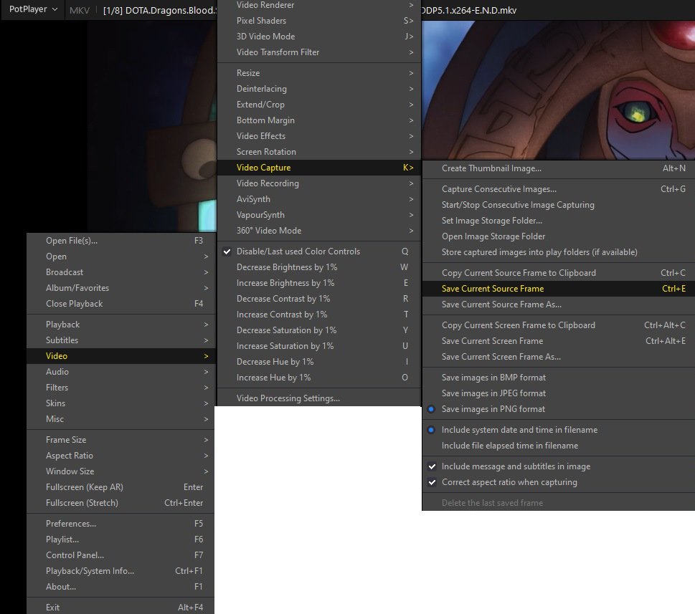The image size is (695, 614).
Task: Choose Save Current Source Frame As...
Action: tap(559, 304)
